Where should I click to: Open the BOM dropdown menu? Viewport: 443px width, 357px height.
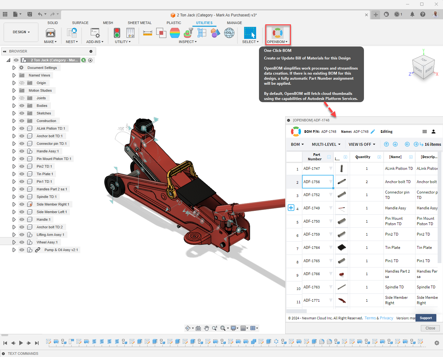297,144
